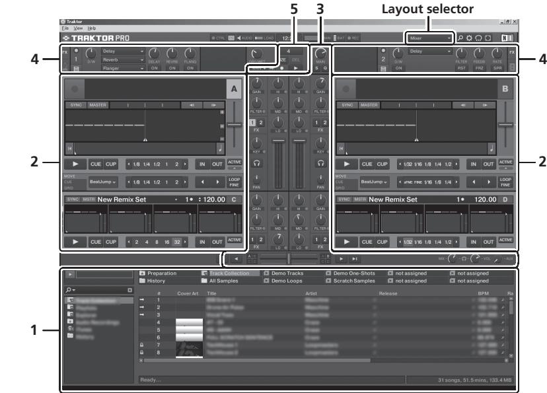Click the crossfader handle
This screenshot has width=547, height=393.
point(289,259)
